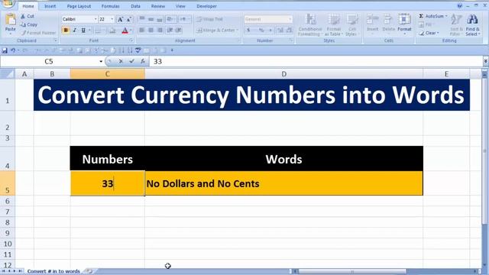Open the Insert ribbon tab
The image size is (489, 275).
point(50,6)
